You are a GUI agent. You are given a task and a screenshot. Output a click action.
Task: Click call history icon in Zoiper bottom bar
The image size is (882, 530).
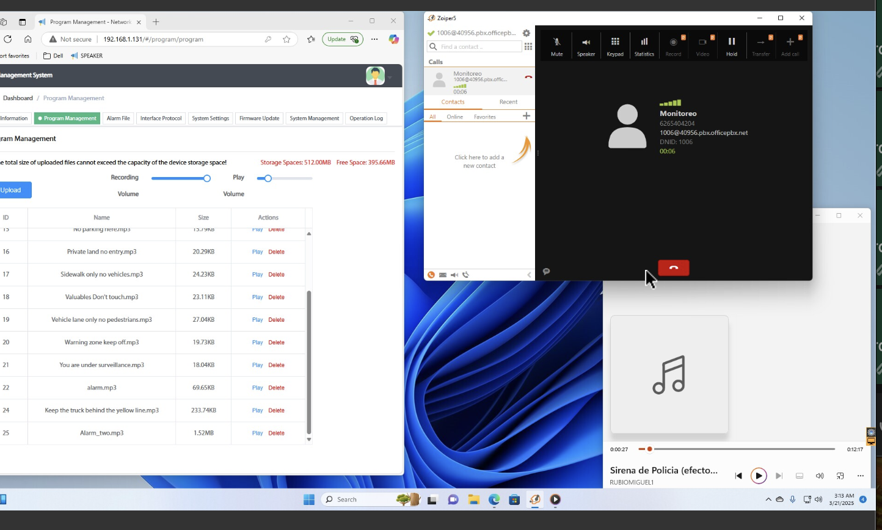pos(465,275)
